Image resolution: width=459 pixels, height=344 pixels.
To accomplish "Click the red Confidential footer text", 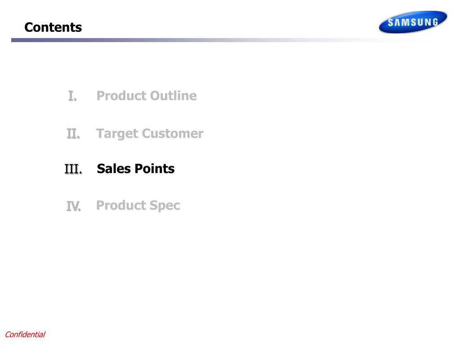I will click(25, 334).
